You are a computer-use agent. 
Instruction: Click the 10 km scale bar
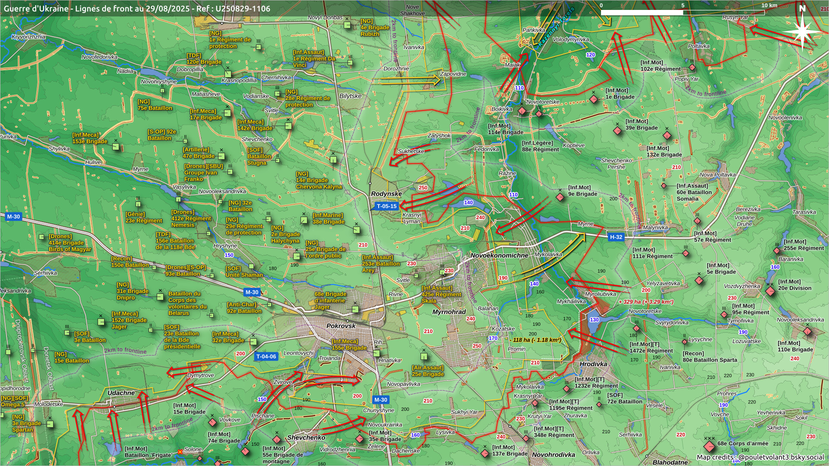coord(682,13)
